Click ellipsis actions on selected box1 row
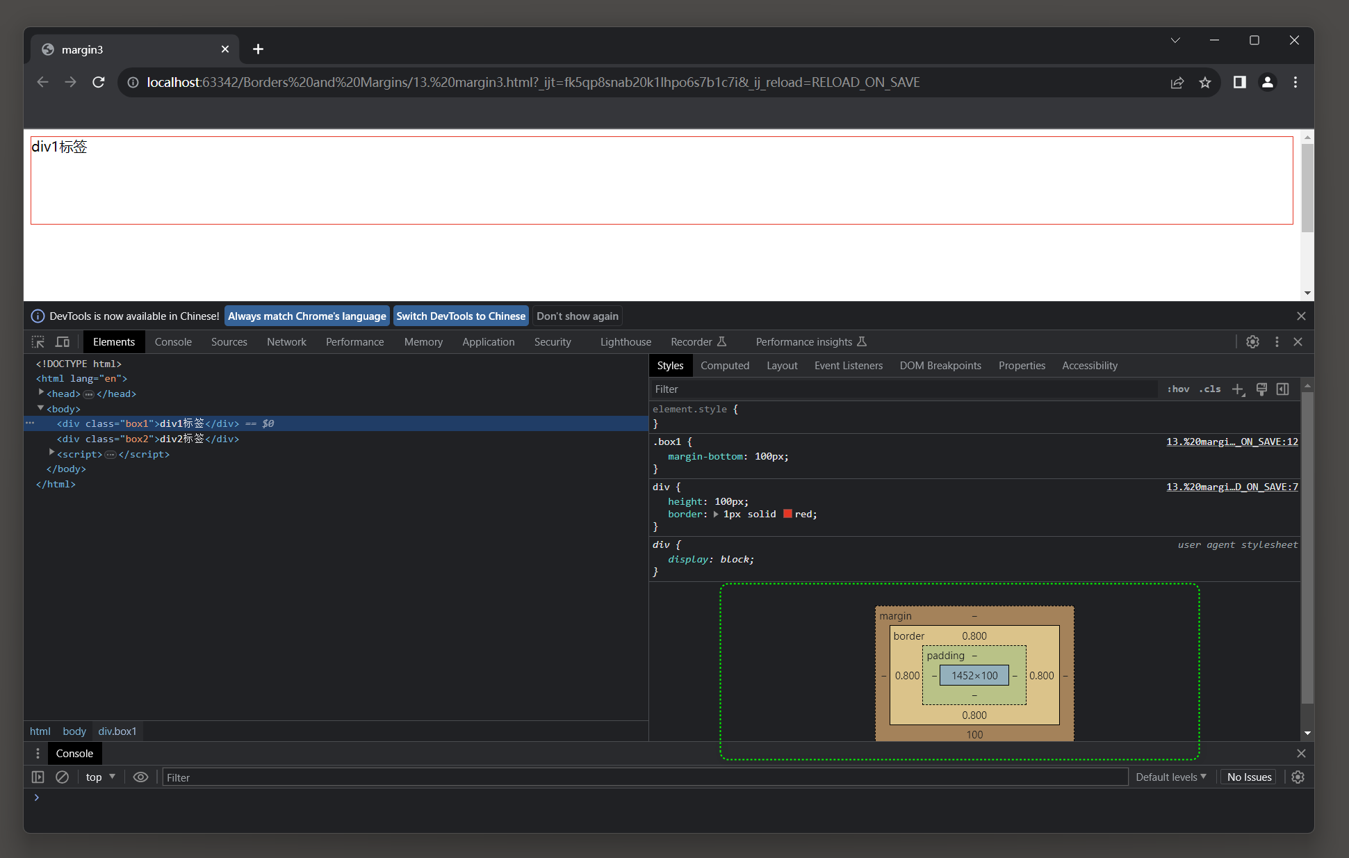 (30, 423)
